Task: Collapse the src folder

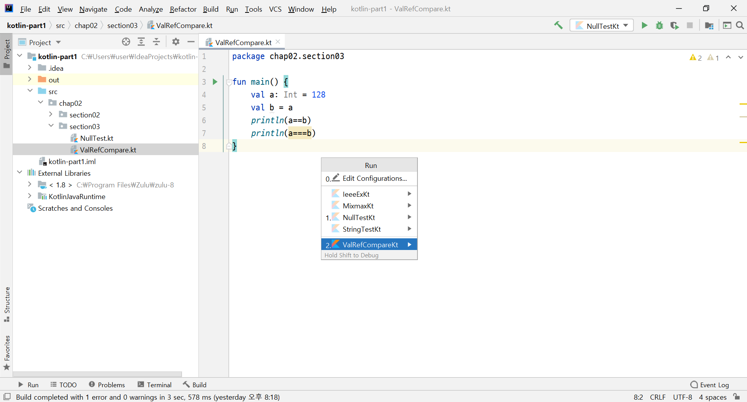Action: pos(30,91)
